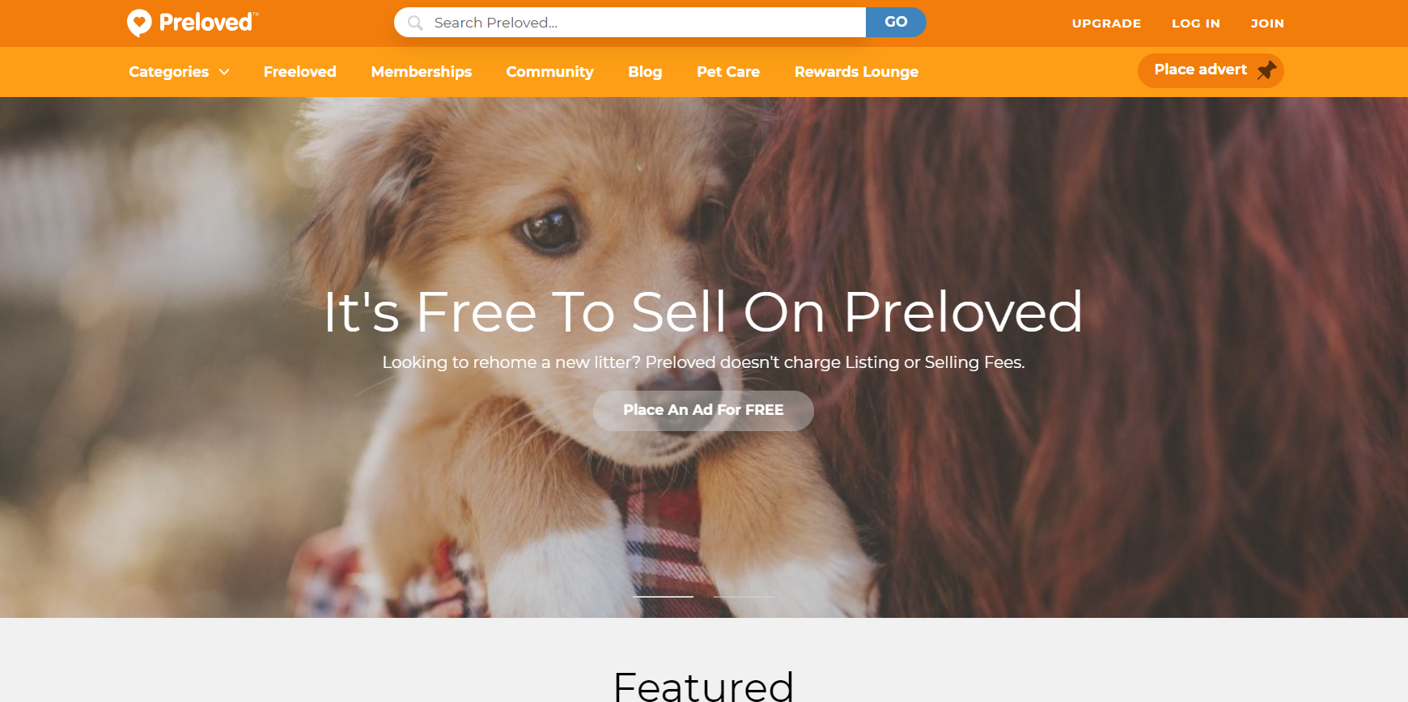Click the blue GO search button
This screenshot has width=1408, height=702.
click(896, 22)
